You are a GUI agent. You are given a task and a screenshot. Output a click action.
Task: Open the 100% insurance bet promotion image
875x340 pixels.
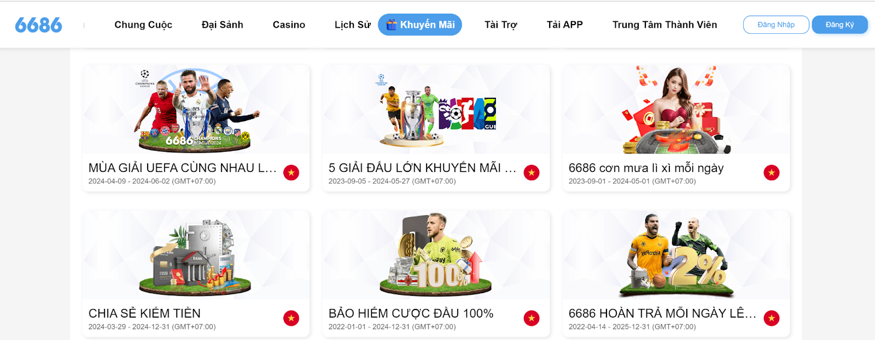436,255
